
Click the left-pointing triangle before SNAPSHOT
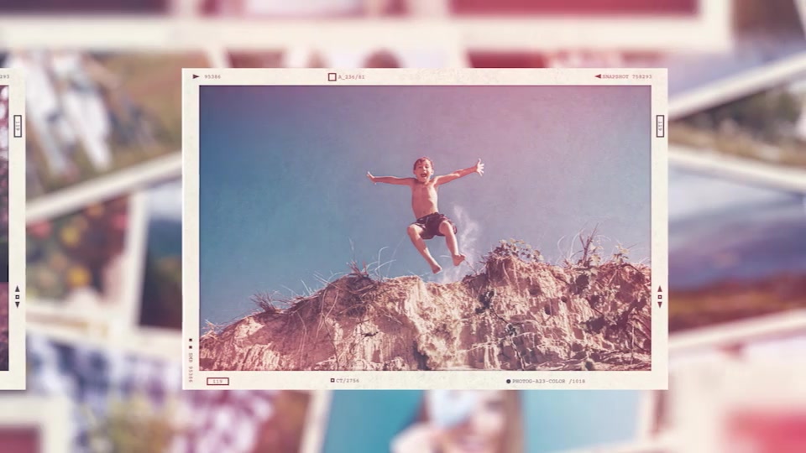598,76
